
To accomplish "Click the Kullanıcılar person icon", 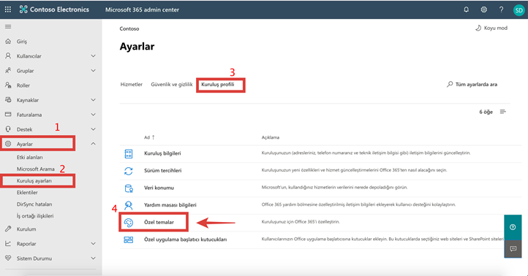I will tap(8, 55).
